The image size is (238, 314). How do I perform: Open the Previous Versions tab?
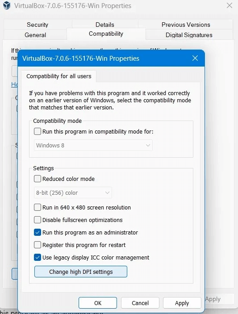click(186, 25)
